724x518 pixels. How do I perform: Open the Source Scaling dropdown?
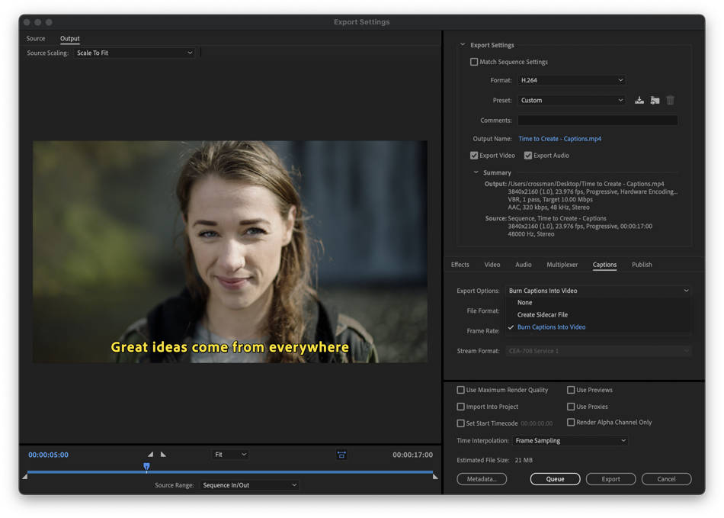[134, 53]
